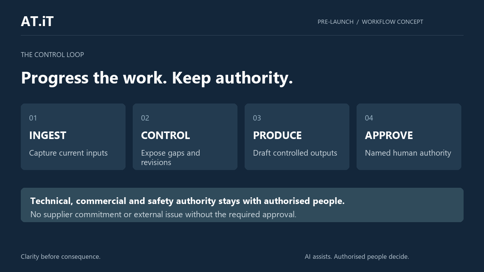Select the PRE-LAUNCH header label
This screenshot has width=484, height=272.
[x=335, y=22]
